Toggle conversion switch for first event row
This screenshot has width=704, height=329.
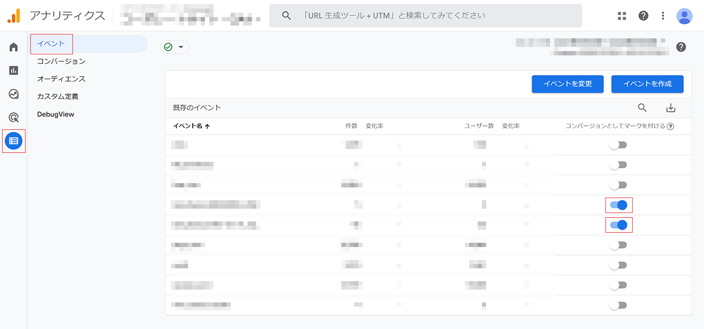618,145
